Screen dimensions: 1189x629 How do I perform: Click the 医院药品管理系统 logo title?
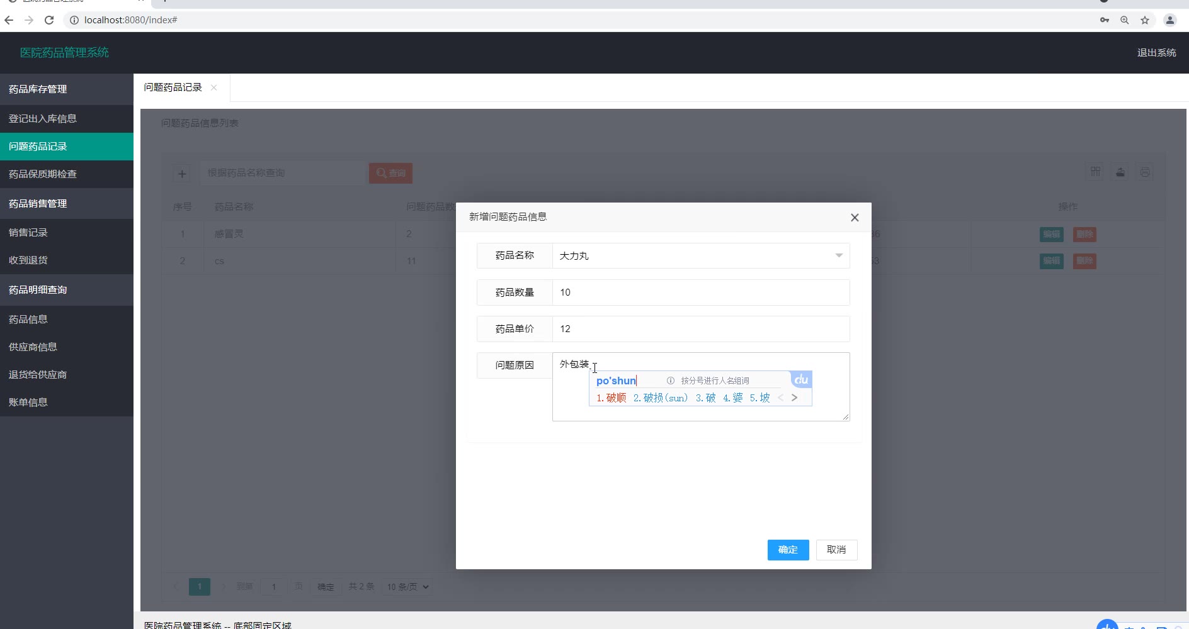coord(64,53)
